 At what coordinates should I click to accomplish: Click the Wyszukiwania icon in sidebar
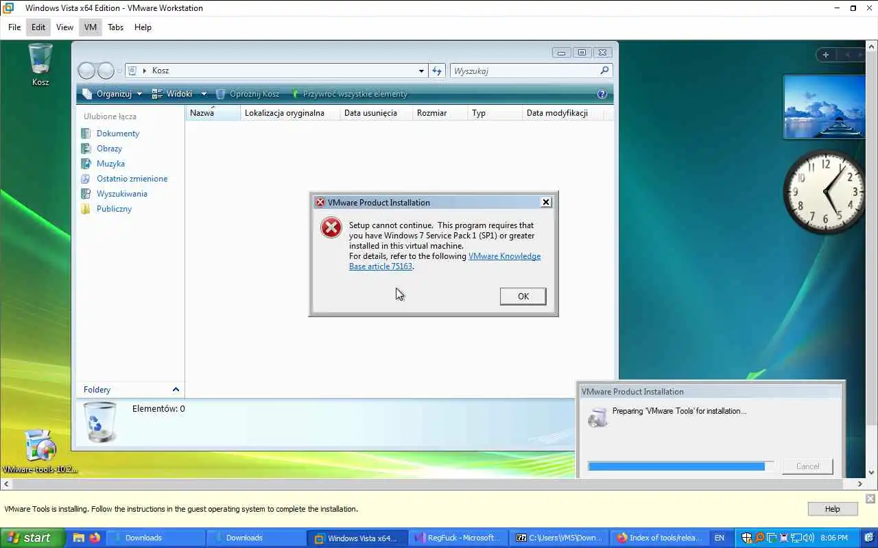click(x=86, y=194)
